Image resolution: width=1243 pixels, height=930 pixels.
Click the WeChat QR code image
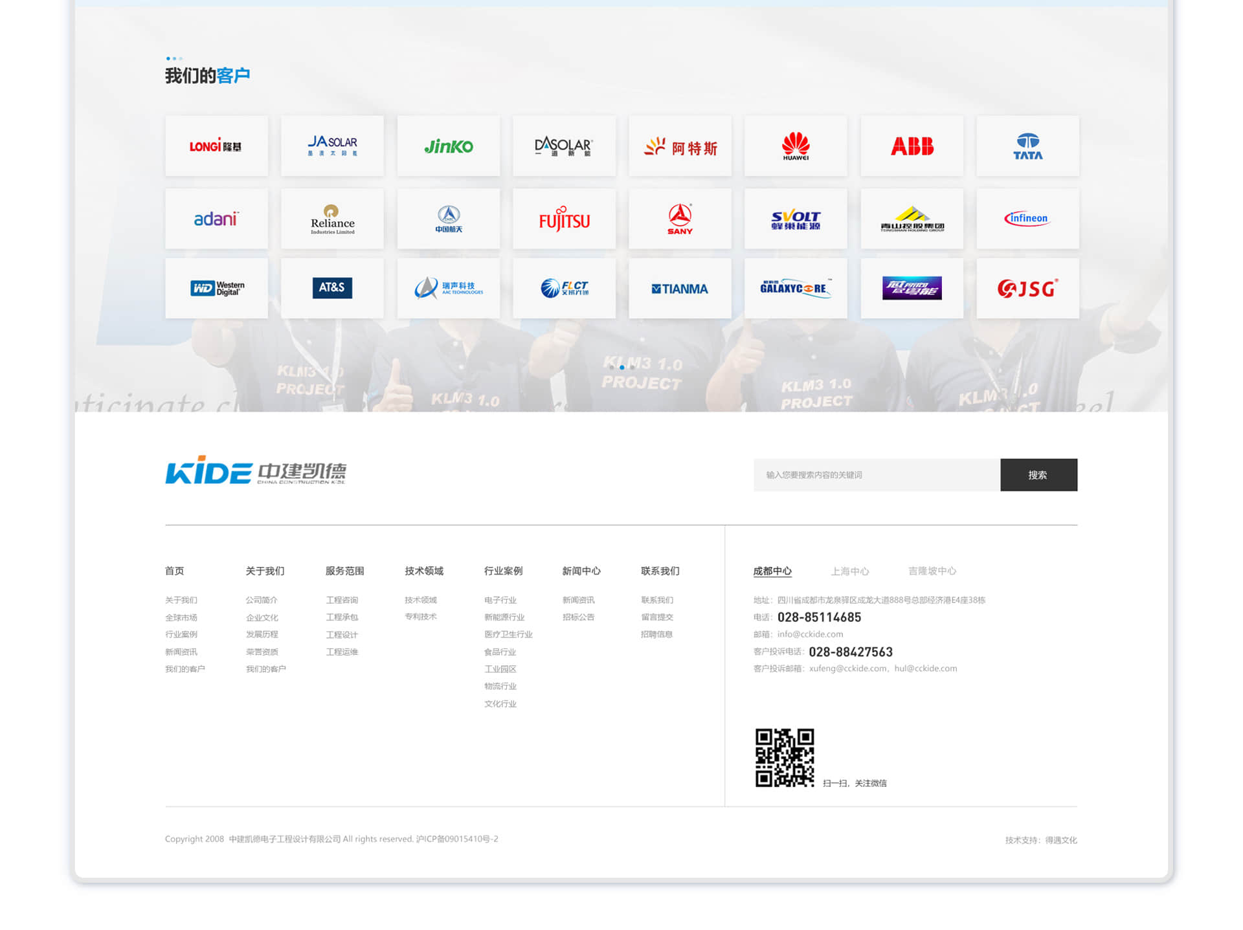click(x=784, y=757)
